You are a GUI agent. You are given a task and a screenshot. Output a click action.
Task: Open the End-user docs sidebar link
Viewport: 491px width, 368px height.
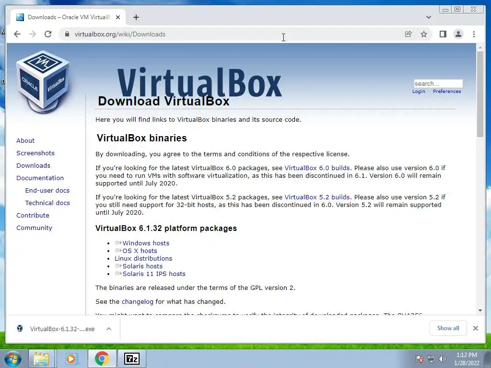click(47, 191)
